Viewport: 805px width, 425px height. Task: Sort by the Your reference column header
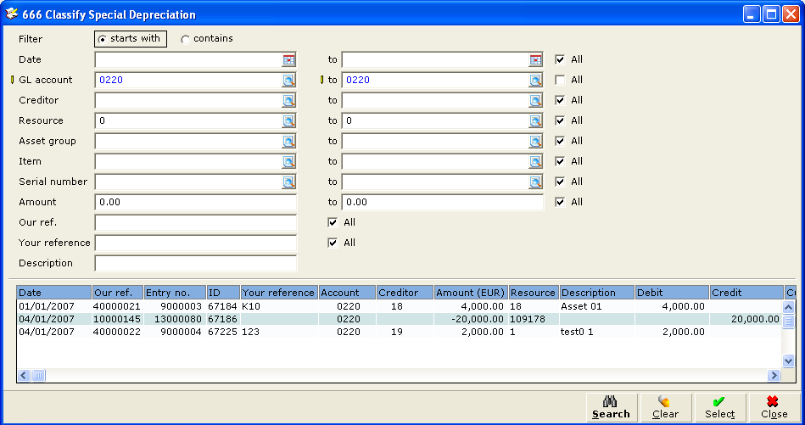click(x=279, y=293)
